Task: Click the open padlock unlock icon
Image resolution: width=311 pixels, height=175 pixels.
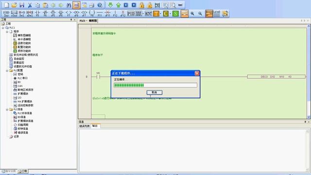Action: pyautogui.click(x=149, y=5)
